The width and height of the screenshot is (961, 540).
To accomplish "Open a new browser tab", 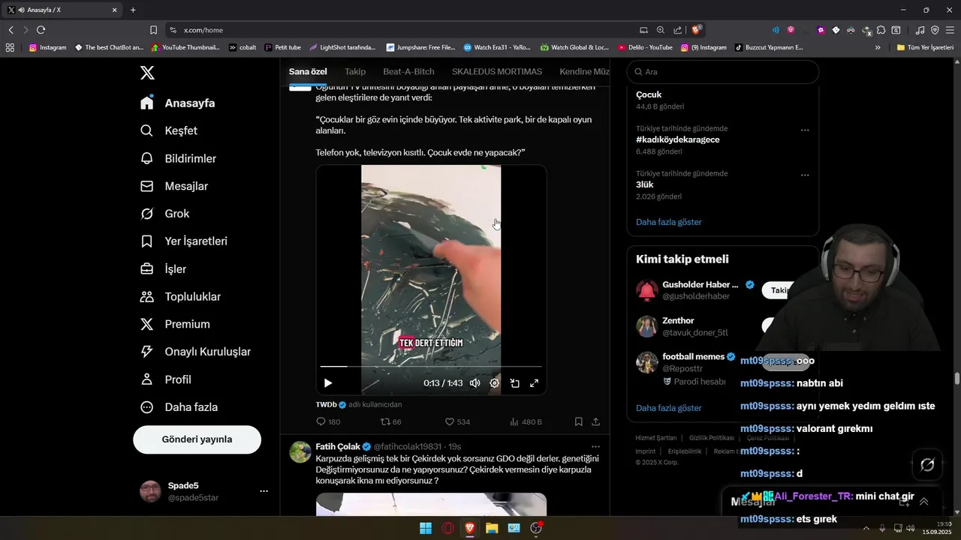I will pos(133,10).
